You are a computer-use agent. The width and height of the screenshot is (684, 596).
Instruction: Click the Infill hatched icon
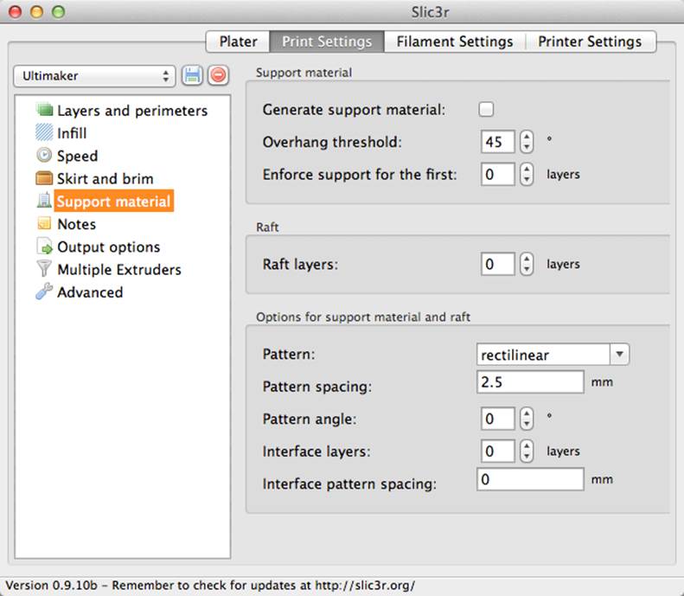click(x=44, y=132)
